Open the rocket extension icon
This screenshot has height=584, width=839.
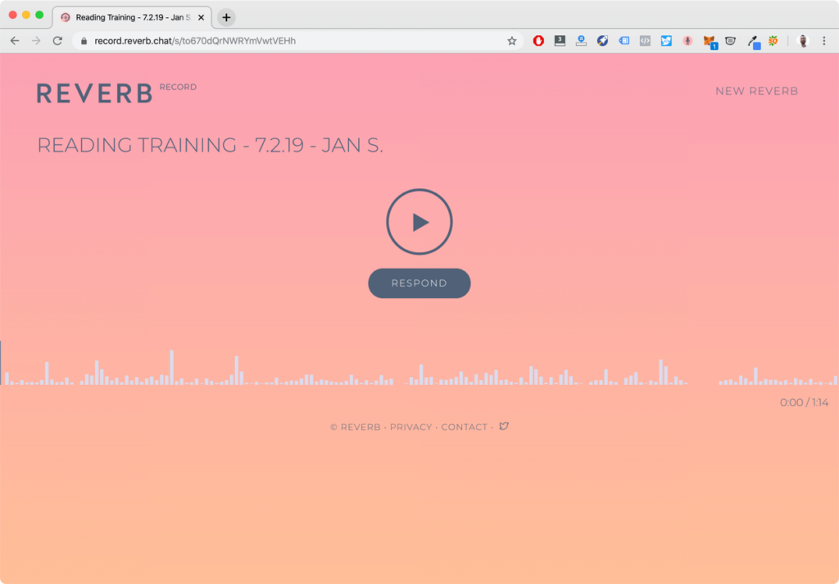click(602, 41)
